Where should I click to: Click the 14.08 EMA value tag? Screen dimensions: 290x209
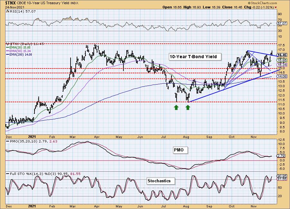tap(282, 76)
